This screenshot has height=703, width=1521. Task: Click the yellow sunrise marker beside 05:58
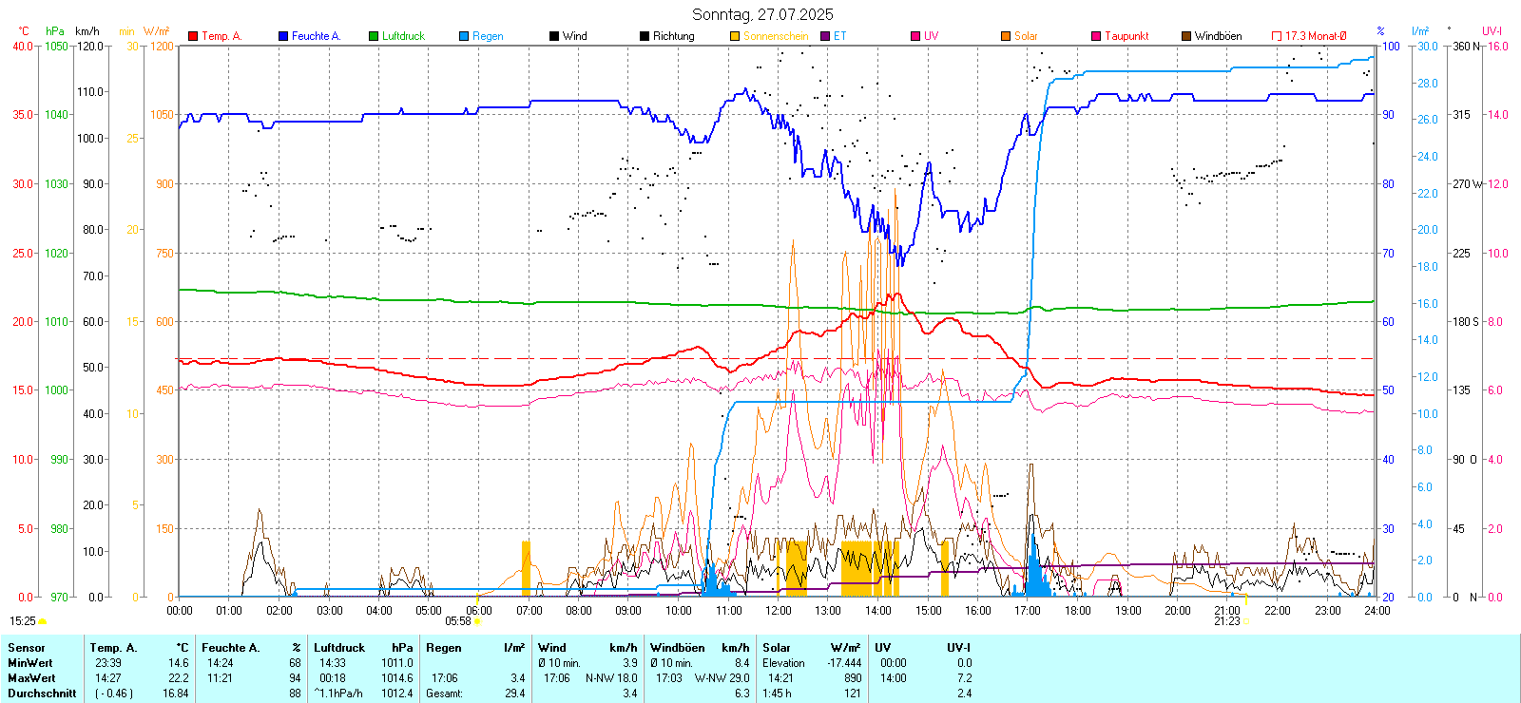click(477, 621)
